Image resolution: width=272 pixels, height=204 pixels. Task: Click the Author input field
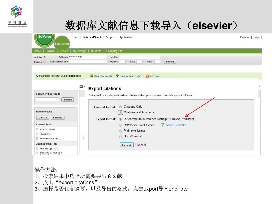(140, 57)
